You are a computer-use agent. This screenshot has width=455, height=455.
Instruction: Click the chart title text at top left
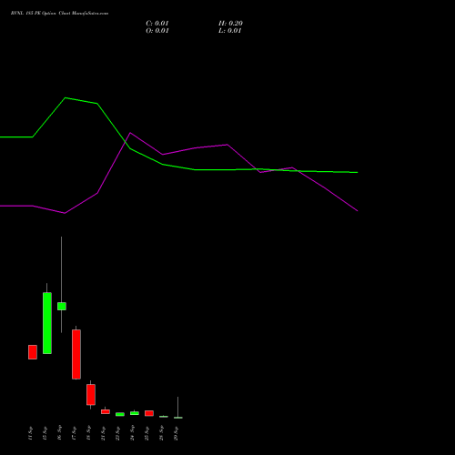tap(59, 14)
